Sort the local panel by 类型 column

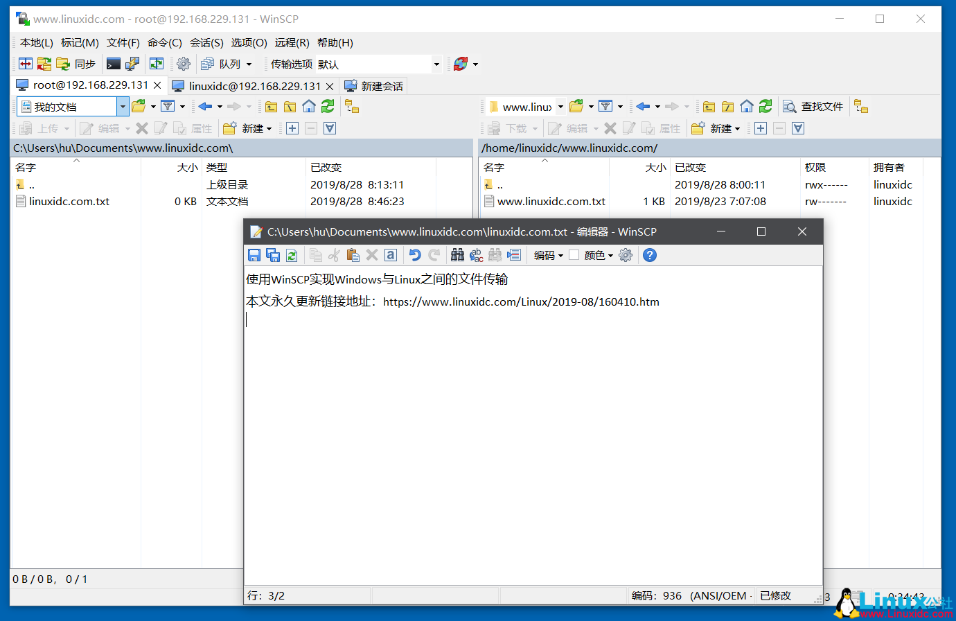pyautogui.click(x=254, y=167)
